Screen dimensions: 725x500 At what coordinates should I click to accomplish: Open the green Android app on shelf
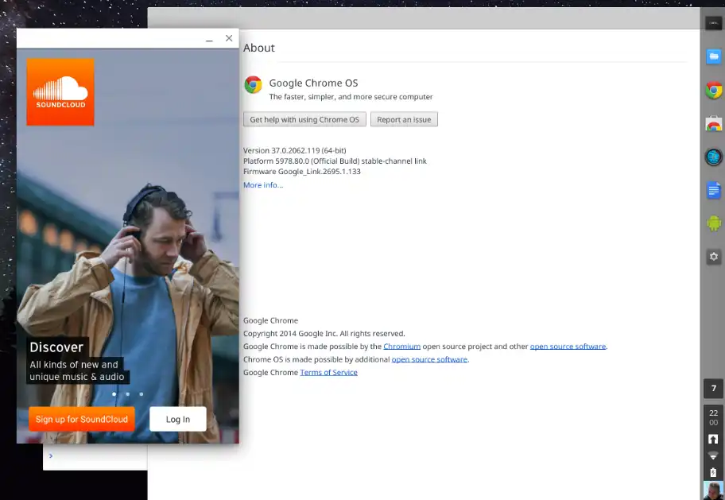point(713,223)
